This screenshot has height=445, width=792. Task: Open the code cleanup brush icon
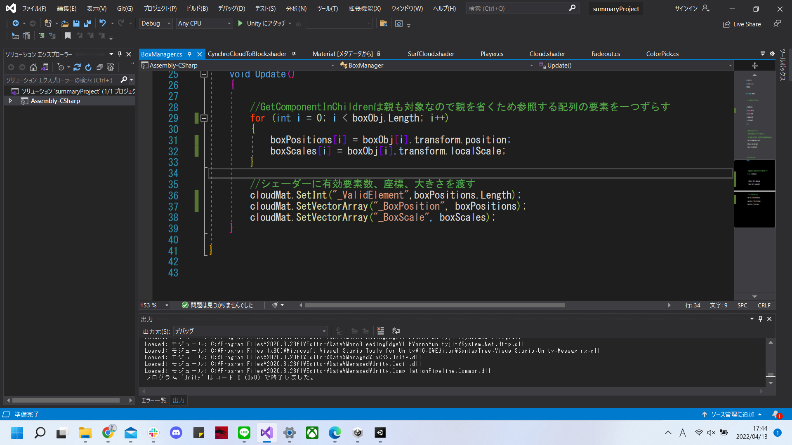(x=275, y=305)
